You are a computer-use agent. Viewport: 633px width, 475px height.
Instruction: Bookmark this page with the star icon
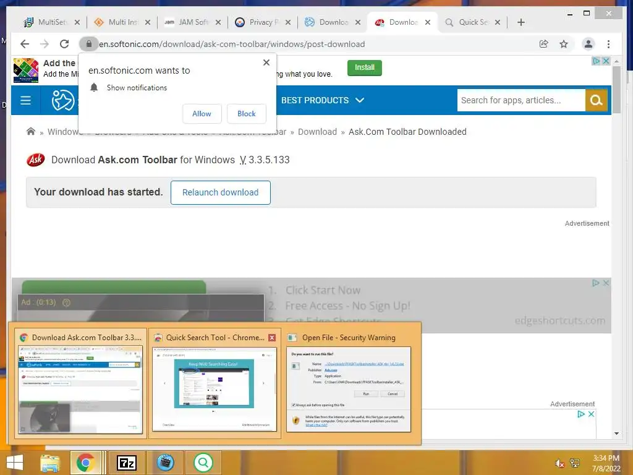point(564,44)
